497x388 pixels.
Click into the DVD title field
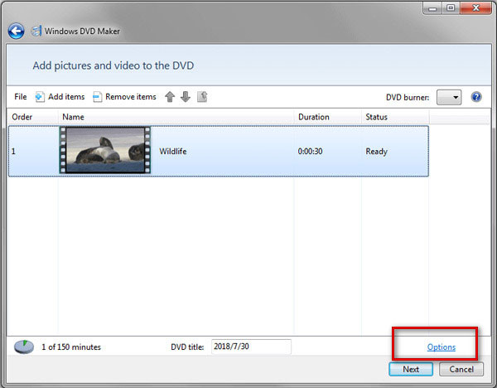tap(251, 347)
